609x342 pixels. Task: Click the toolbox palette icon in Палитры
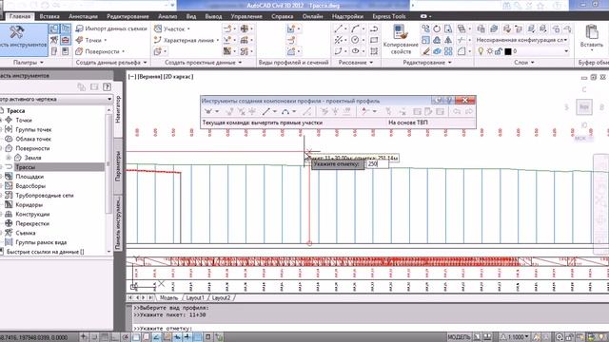click(66, 40)
